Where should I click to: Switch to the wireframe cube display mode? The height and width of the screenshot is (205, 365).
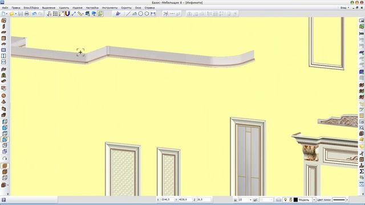click(x=5, y=178)
